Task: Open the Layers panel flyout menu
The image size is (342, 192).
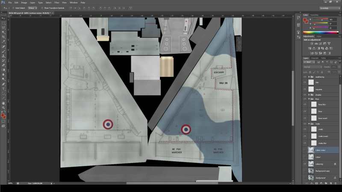Action: (339, 58)
